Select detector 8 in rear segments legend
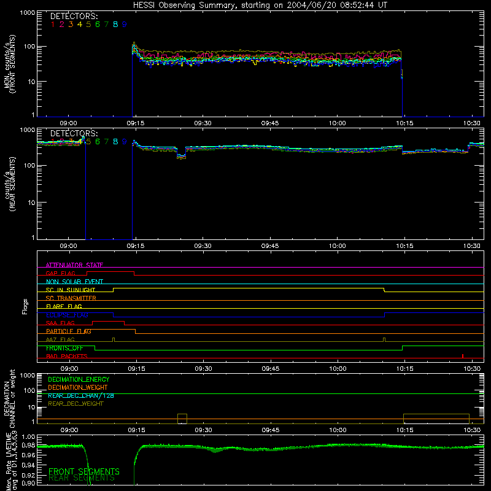491x491 pixels. 115,142
